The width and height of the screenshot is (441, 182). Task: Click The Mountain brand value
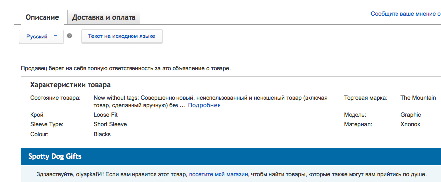(x=418, y=98)
